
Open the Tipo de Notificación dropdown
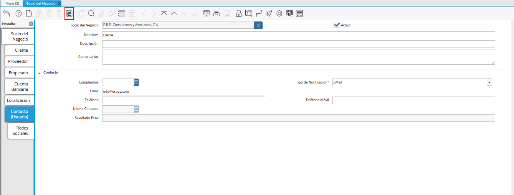pos(489,82)
